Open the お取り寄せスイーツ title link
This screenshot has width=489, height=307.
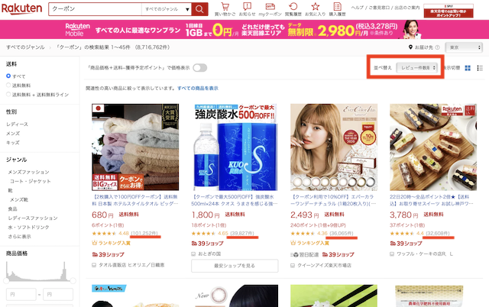pos(432,200)
